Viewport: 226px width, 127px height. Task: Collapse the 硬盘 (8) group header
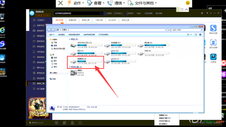[x=74, y=39]
